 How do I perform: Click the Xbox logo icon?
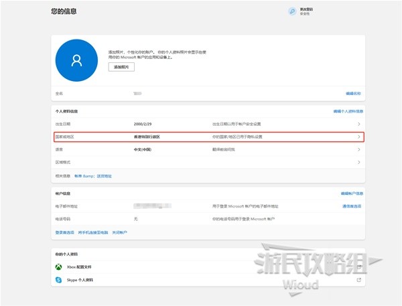tap(58, 266)
